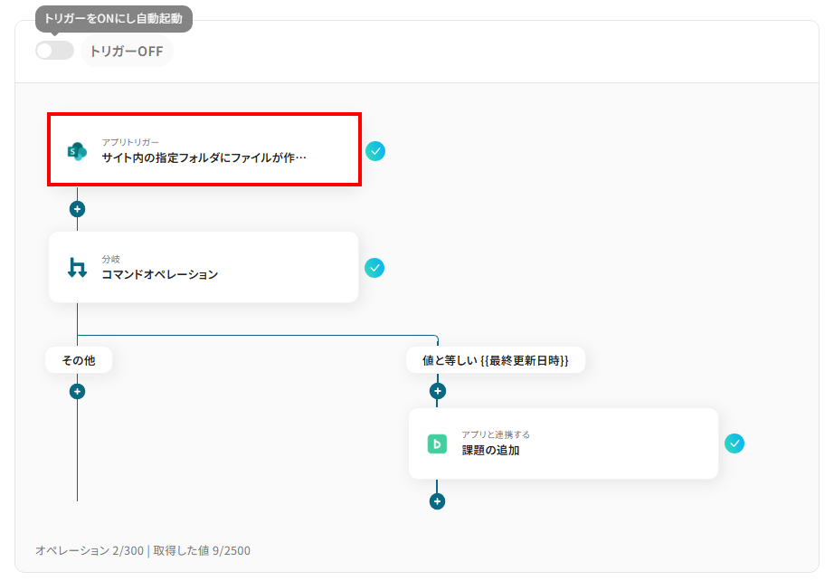
Task: Click the 取得した値 9/2500 counter text
Action: tap(202, 550)
